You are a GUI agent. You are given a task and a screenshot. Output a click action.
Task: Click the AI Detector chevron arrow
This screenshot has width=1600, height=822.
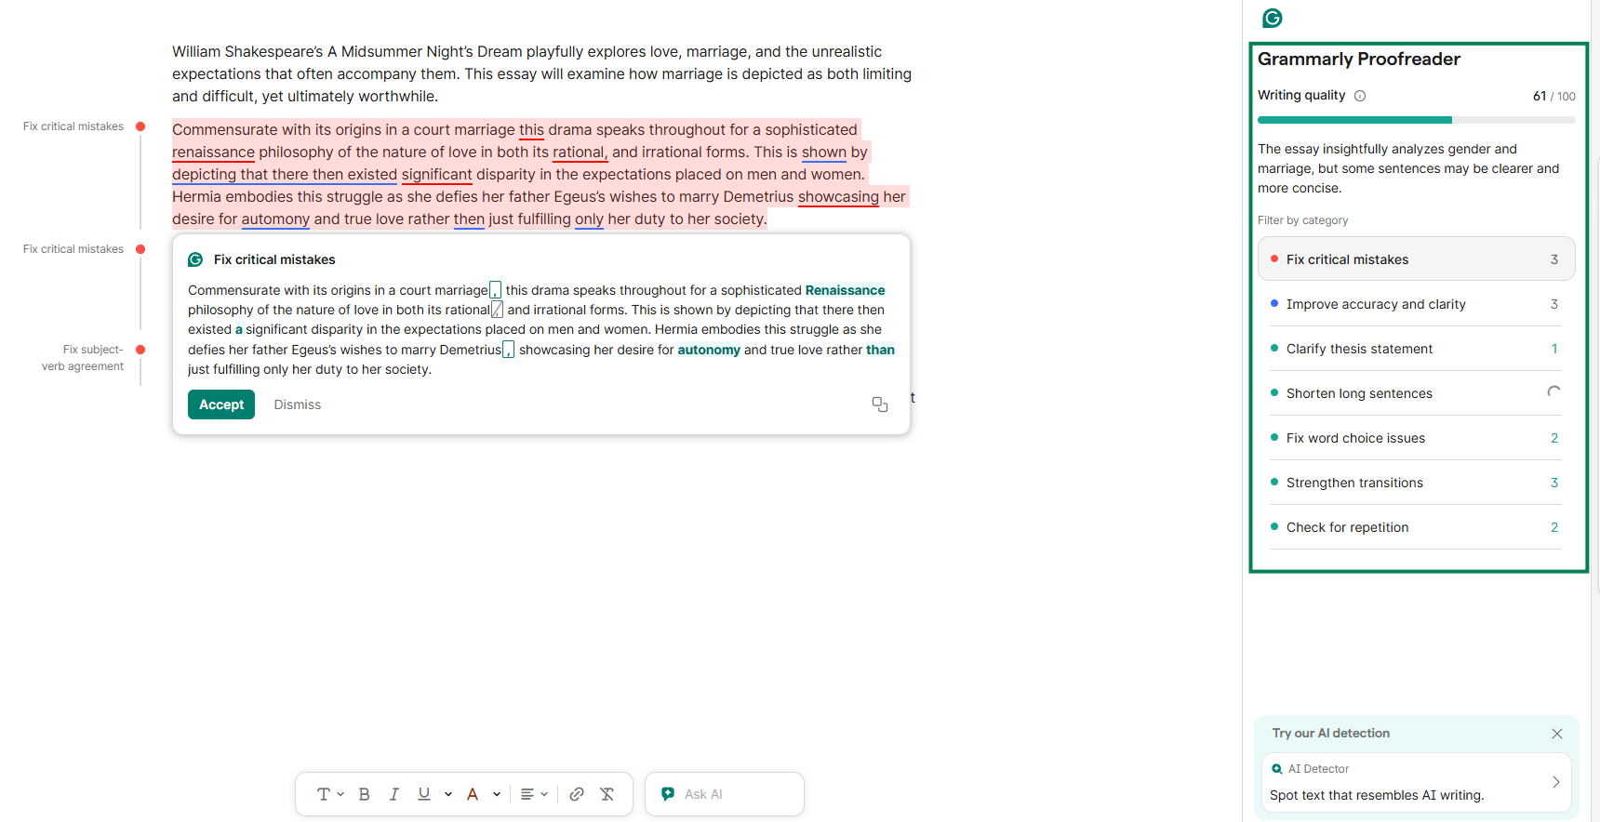click(1555, 782)
